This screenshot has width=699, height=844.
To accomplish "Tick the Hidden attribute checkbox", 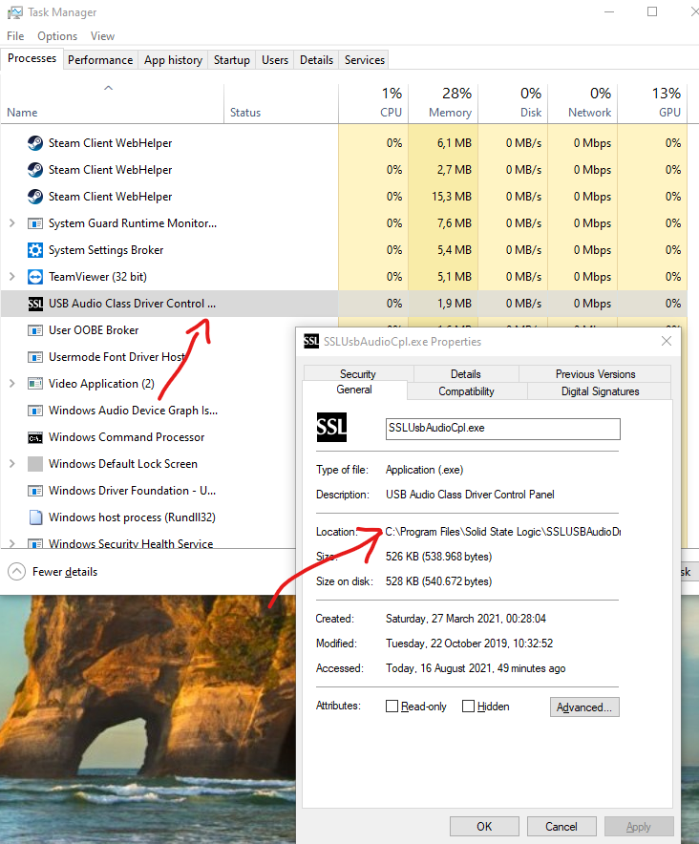I will point(469,707).
